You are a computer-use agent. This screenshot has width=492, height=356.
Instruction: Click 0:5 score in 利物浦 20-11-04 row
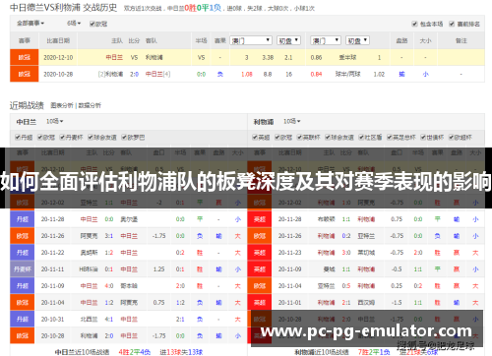(x=346, y=286)
